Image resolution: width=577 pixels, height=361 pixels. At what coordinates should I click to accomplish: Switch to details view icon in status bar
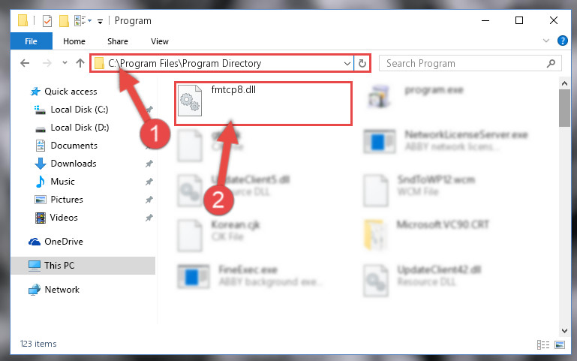543,344
